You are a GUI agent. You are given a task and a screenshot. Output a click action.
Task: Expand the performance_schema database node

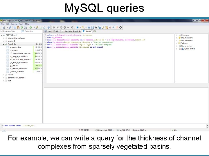[x=3, y=78]
